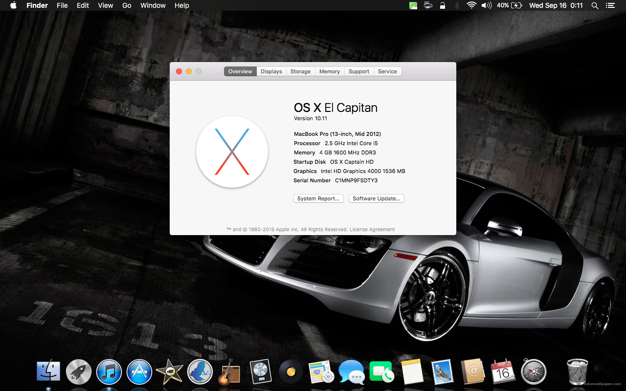
Task: Click the coffee cup menu bar icon
Action: [x=428, y=5]
